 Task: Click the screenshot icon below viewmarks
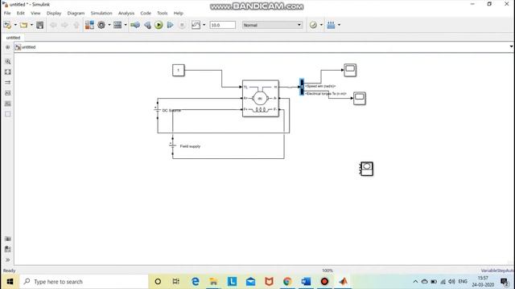tap(8, 250)
